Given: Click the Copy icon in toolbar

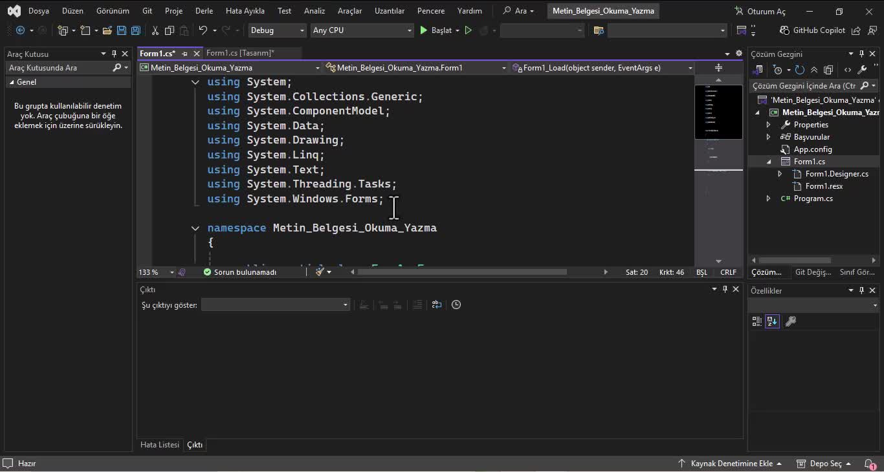Looking at the screenshot, I should pyautogui.click(x=170, y=30).
